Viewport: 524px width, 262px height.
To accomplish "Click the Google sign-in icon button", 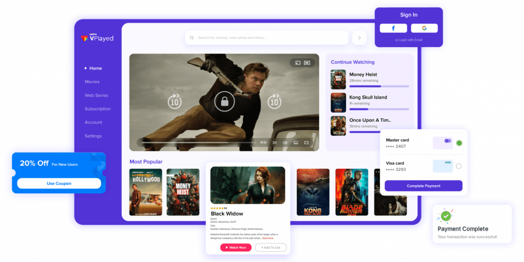I will pos(424,29).
